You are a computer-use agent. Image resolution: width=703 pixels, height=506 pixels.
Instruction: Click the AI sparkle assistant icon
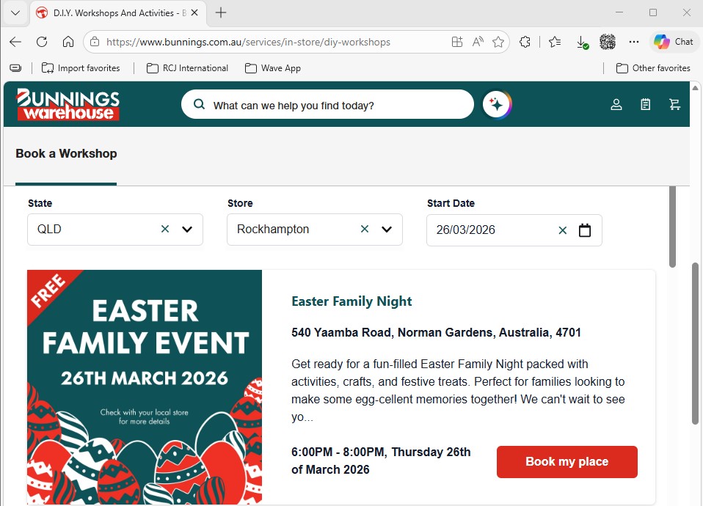[497, 104]
